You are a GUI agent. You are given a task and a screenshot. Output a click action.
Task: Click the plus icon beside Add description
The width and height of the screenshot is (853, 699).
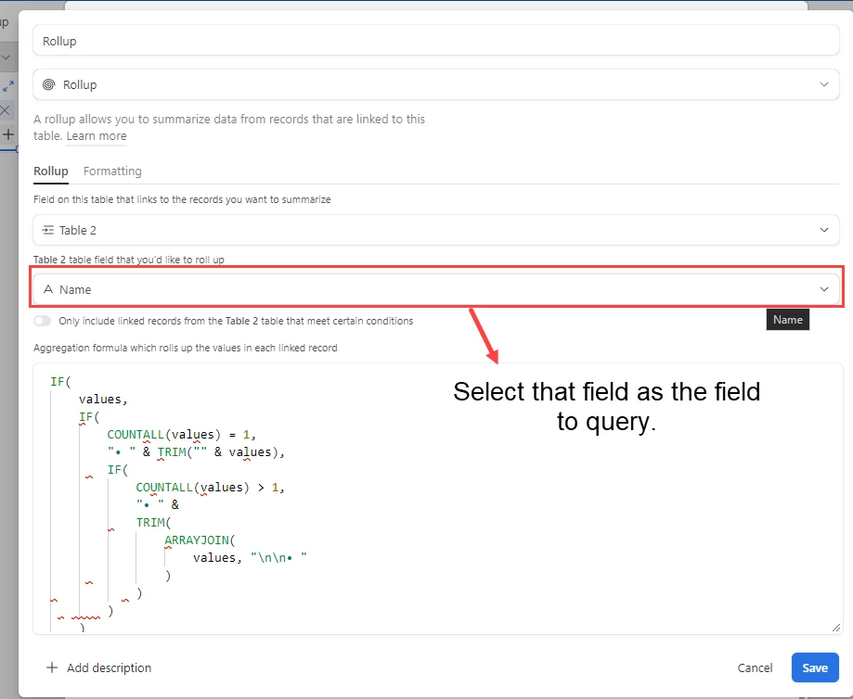(x=52, y=667)
